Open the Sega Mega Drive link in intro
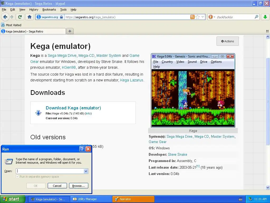This screenshot has height=203, width=270. (62, 56)
